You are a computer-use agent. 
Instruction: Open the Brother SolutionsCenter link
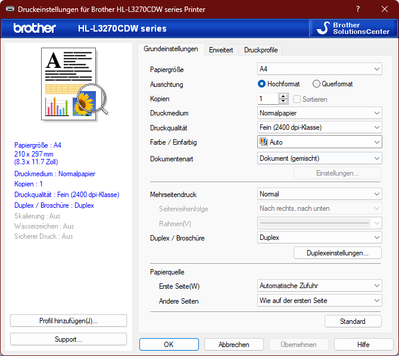tap(353, 28)
